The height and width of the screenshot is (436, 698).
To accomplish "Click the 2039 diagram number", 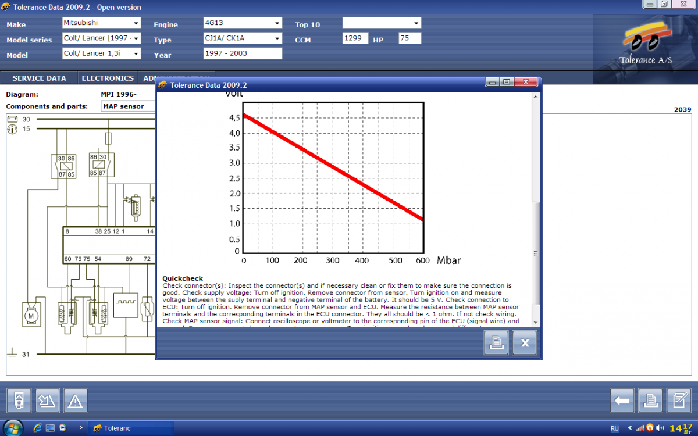I will click(682, 110).
